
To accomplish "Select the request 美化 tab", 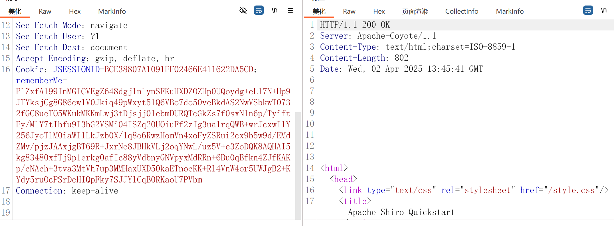I will pos(15,11).
